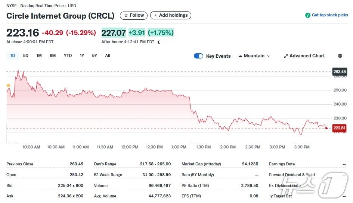This screenshot has height=203, width=353.
Task: Show the All time range
Action: point(108,56)
